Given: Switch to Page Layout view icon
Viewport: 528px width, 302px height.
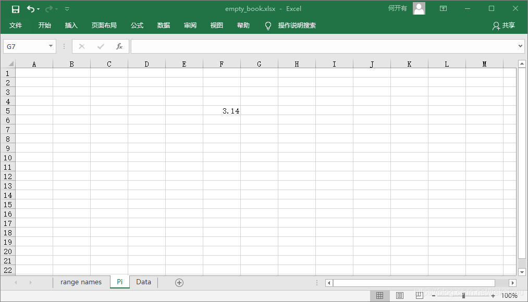Looking at the screenshot, I should (400, 295).
